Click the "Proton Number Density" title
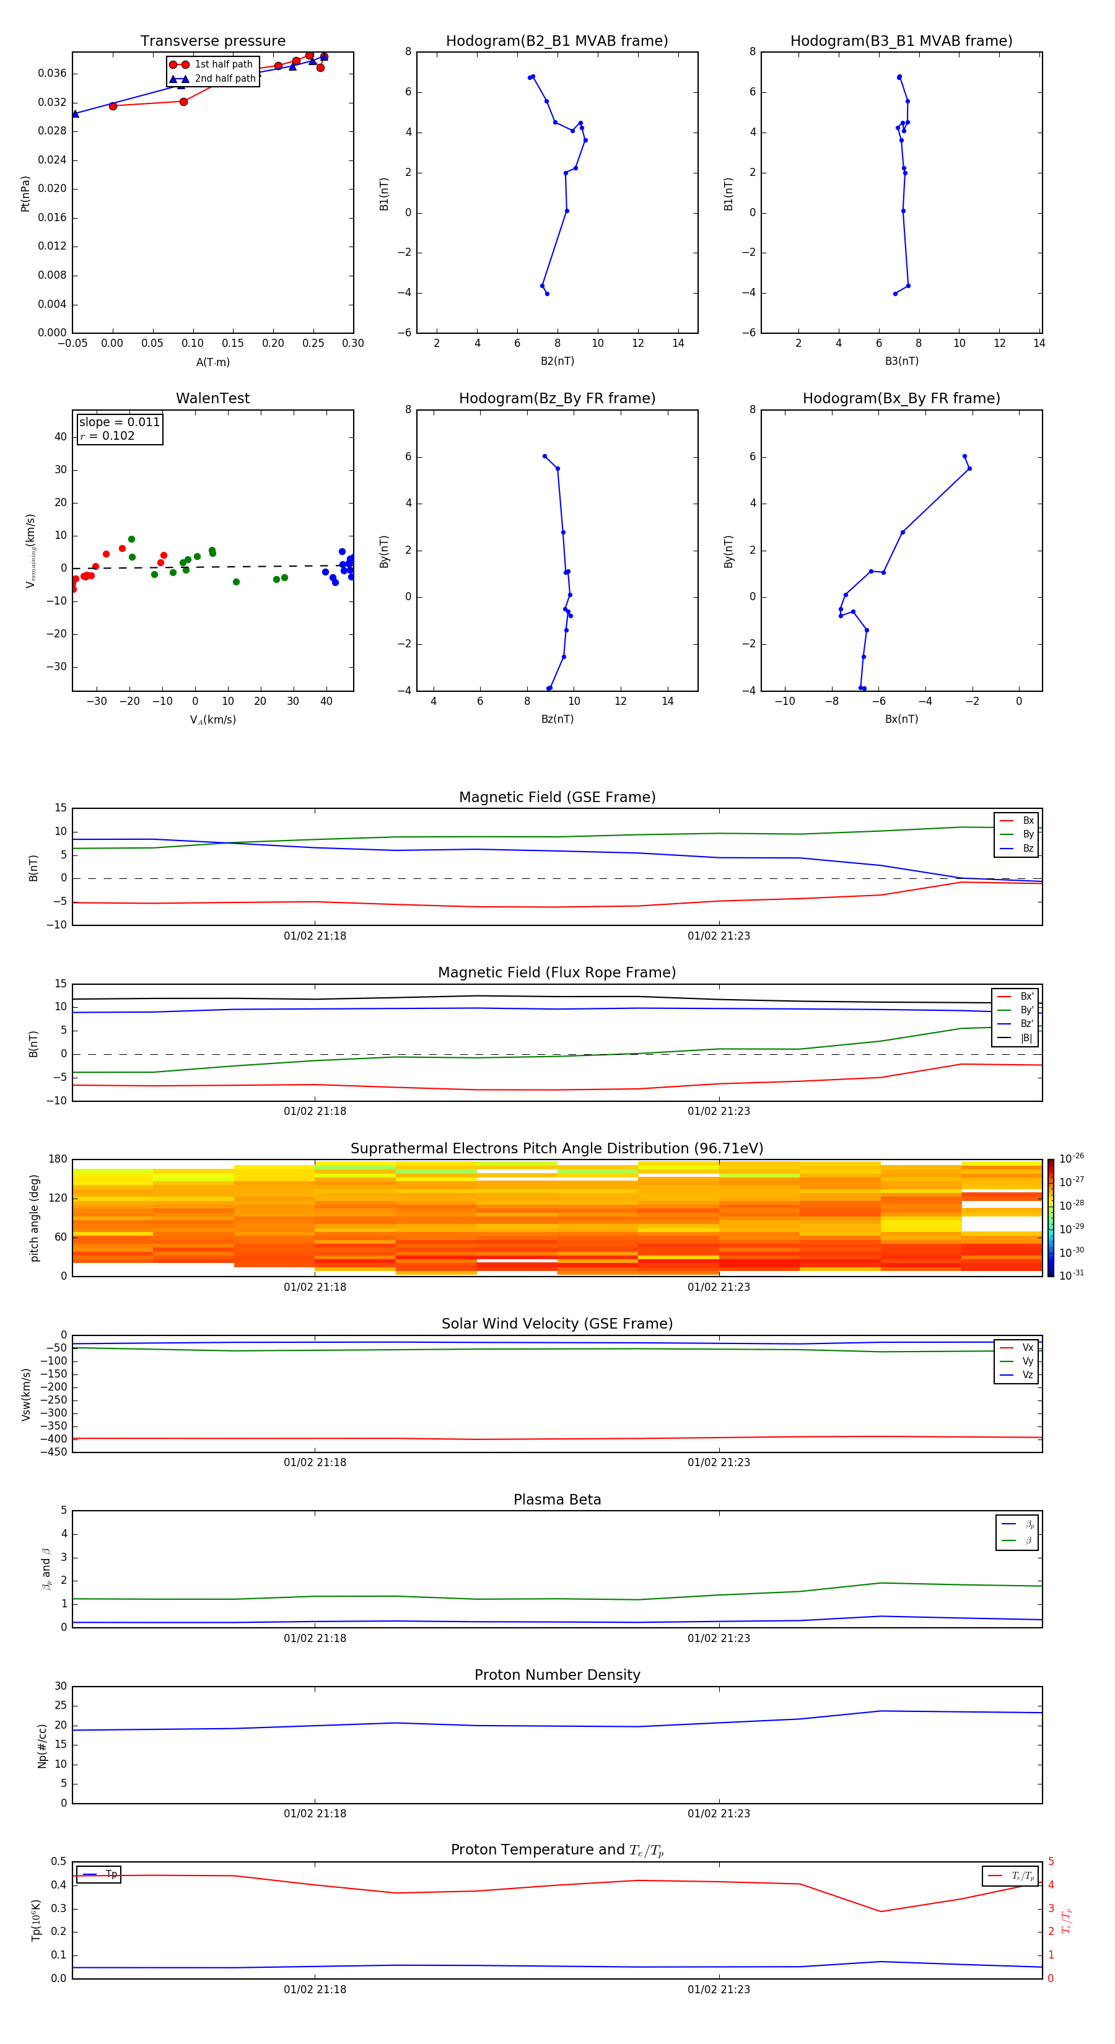The width and height of the screenshot is (1115, 2044). click(x=557, y=1675)
